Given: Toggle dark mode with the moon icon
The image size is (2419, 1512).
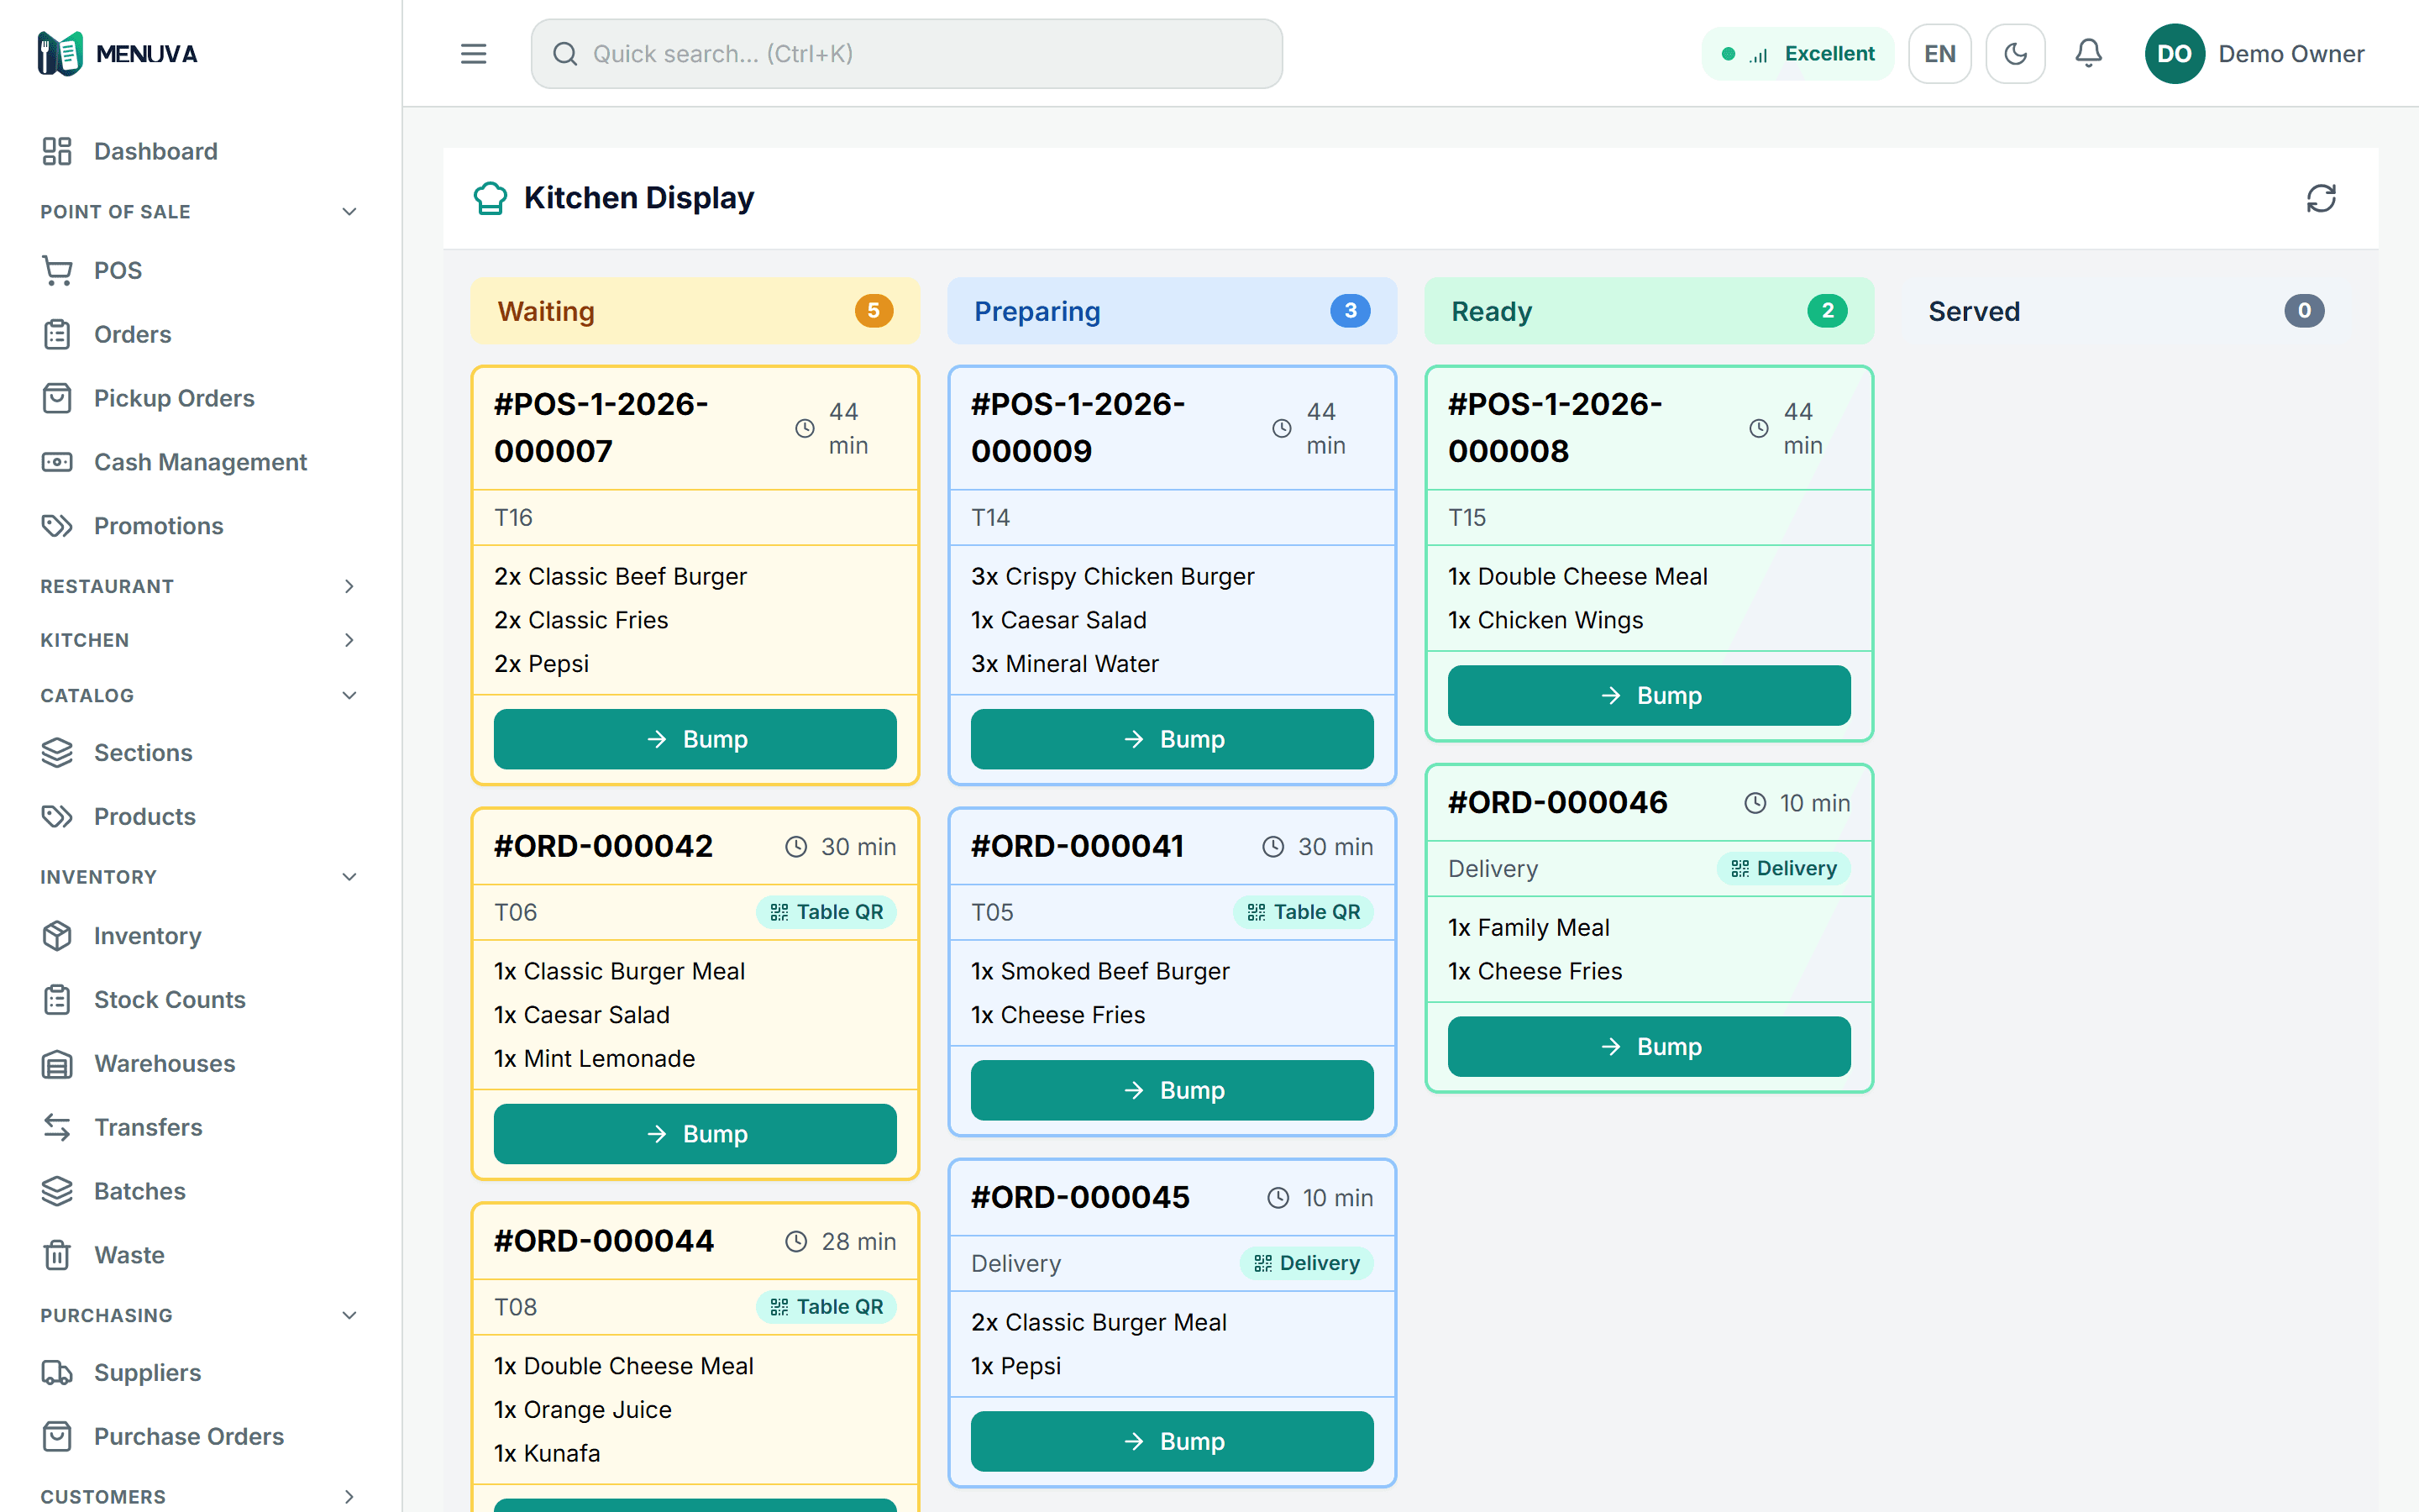Looking at the screenshot, I should [2015, 54].
